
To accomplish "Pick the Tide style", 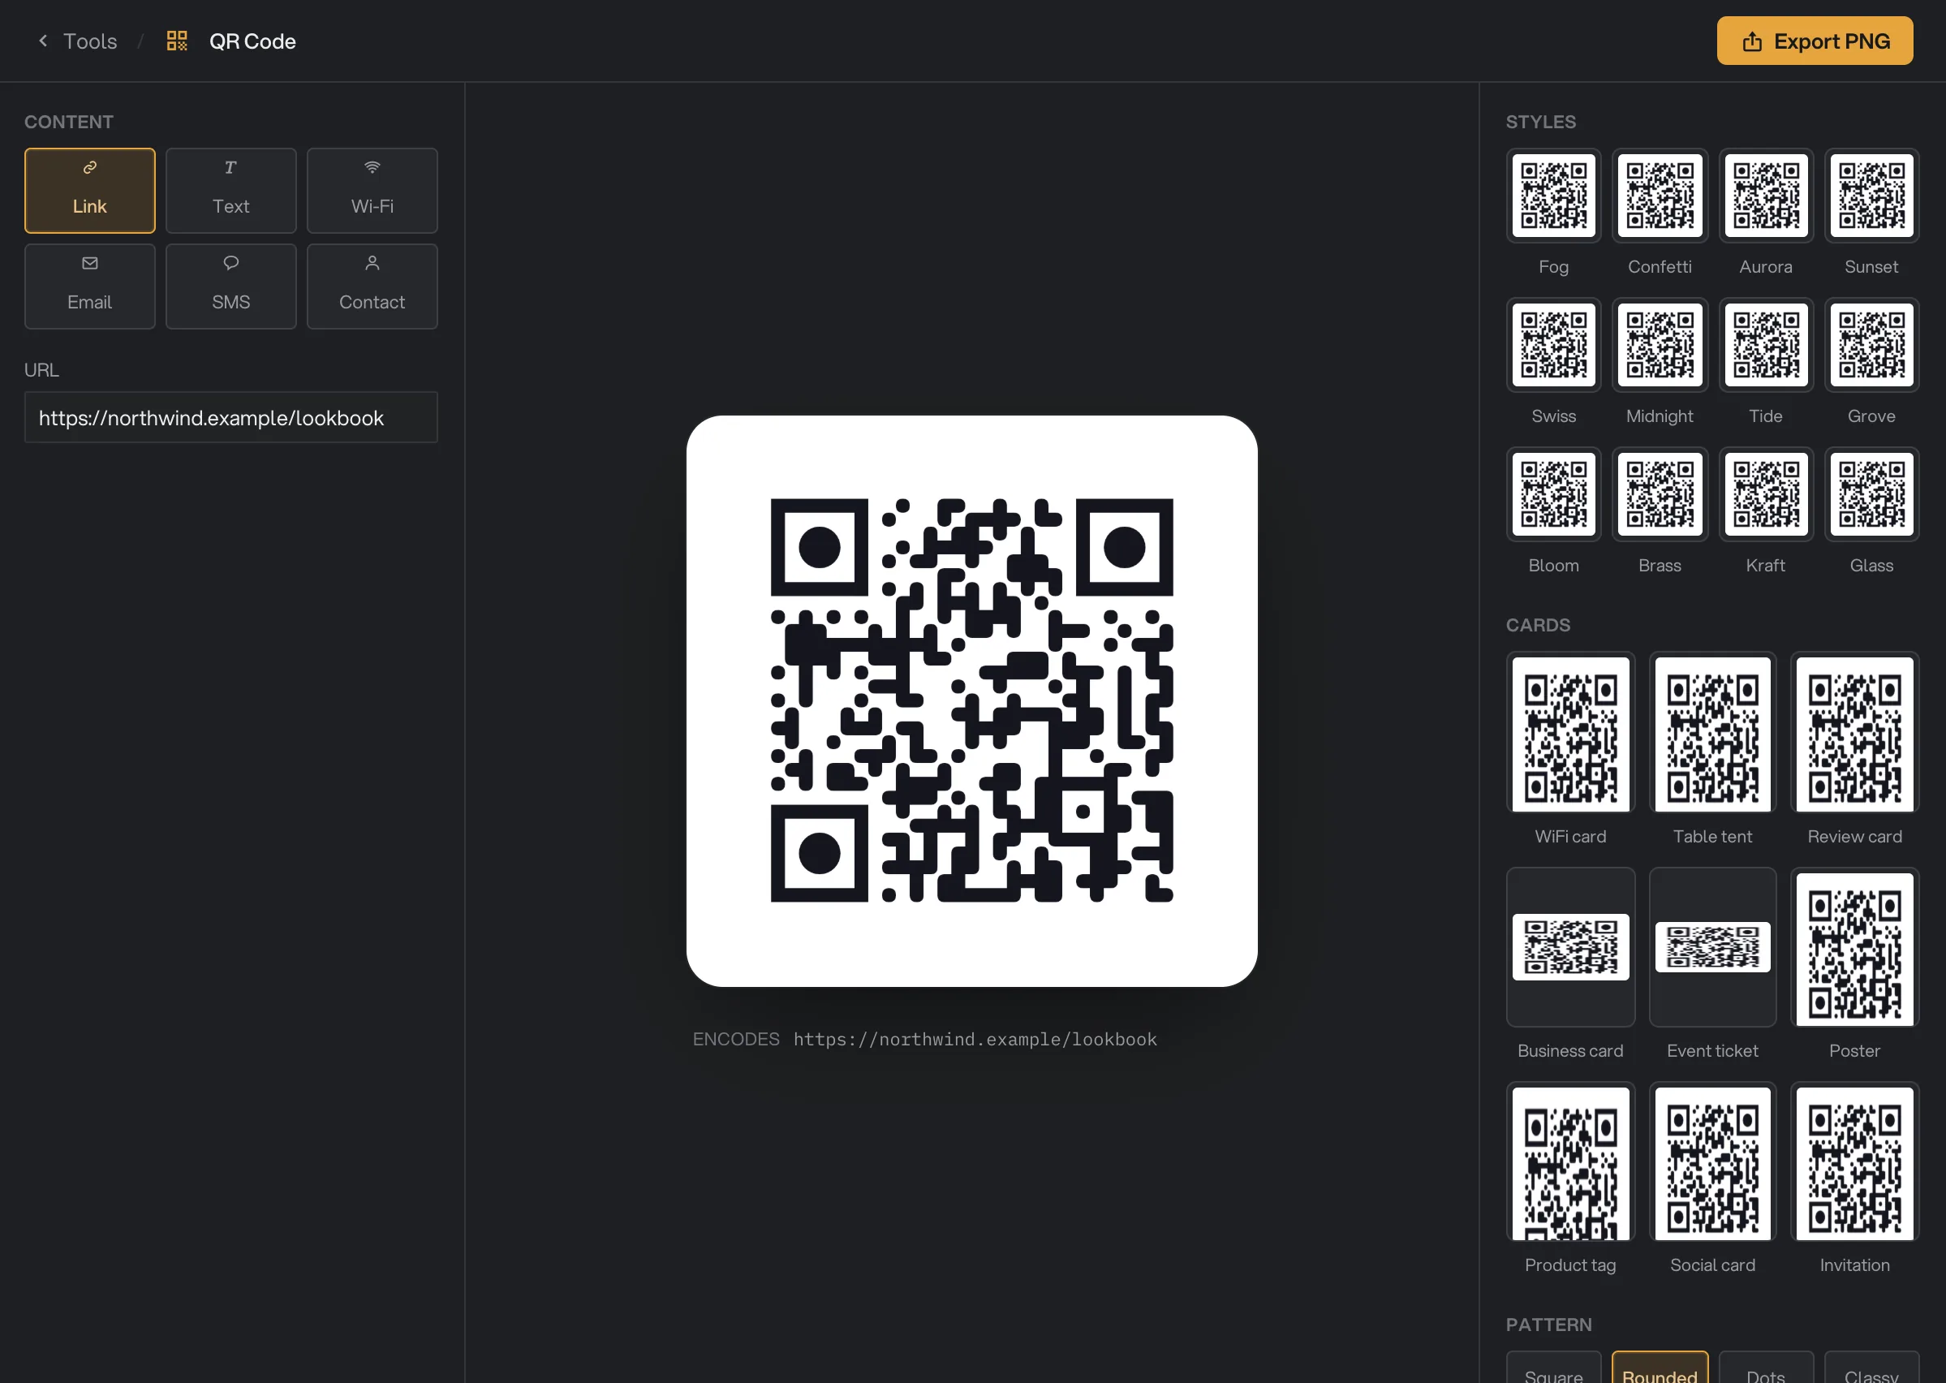I will coord(1766,345).
